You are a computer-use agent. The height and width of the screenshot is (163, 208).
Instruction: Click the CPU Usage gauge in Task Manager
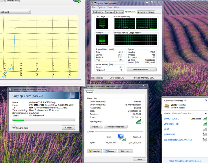coord(102,24)
